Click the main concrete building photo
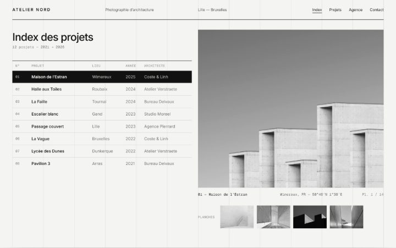396x248 pixels. click(x=291, y=108)
